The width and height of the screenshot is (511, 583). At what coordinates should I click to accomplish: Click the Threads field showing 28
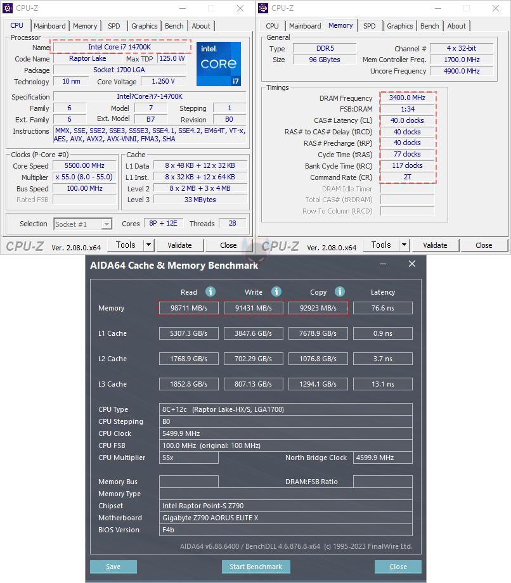[233, 223]
